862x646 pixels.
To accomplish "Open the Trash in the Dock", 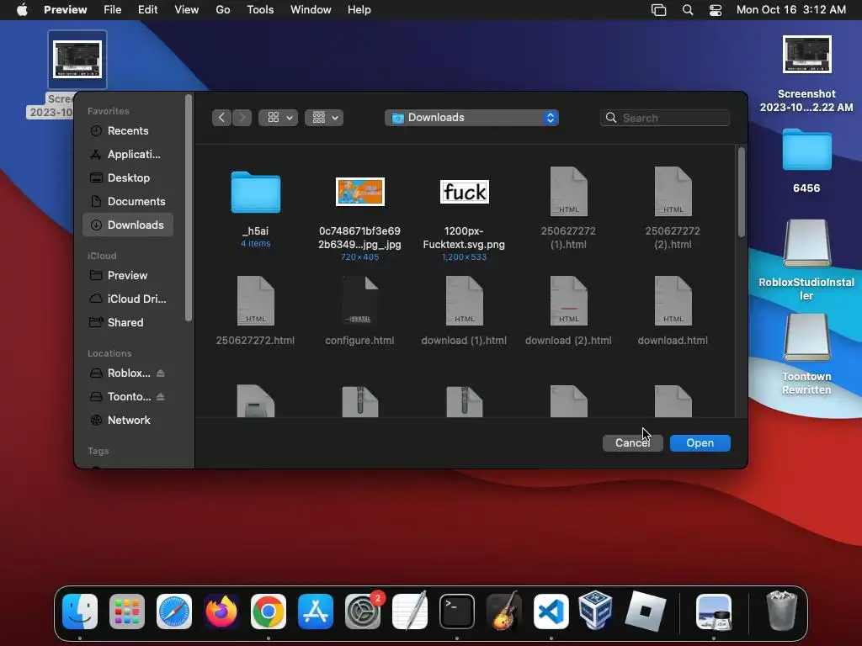I will [x=781, y=611].
